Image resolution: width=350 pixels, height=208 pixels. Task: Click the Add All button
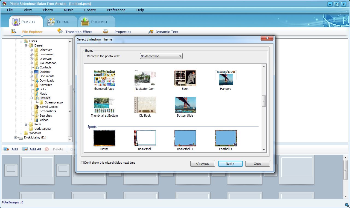pos(32,149)
